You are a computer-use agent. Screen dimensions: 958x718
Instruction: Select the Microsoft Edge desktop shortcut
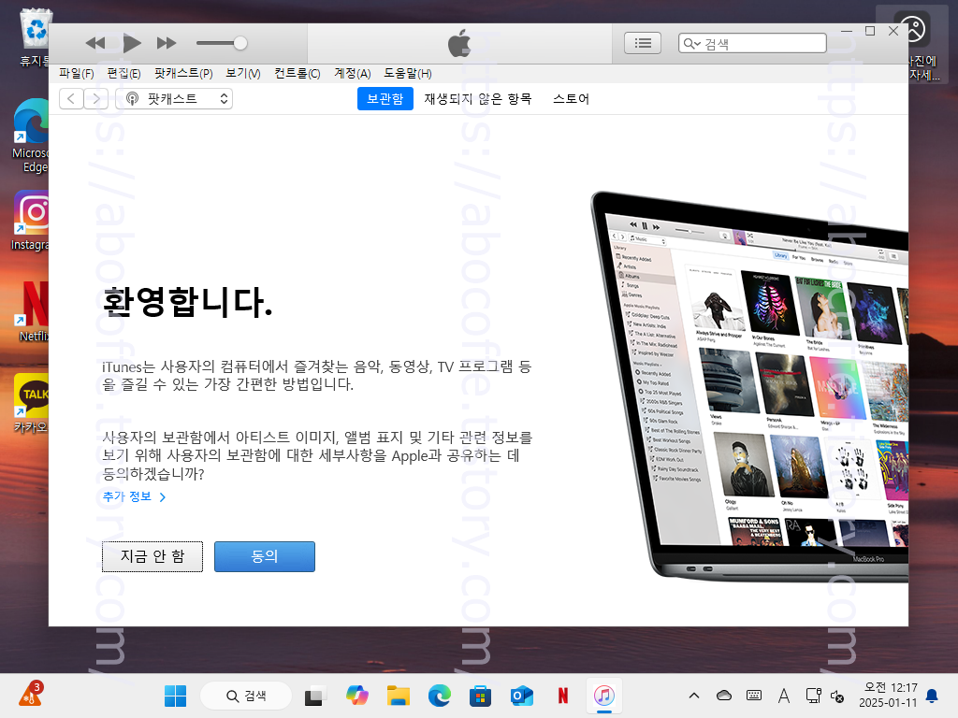31,136
